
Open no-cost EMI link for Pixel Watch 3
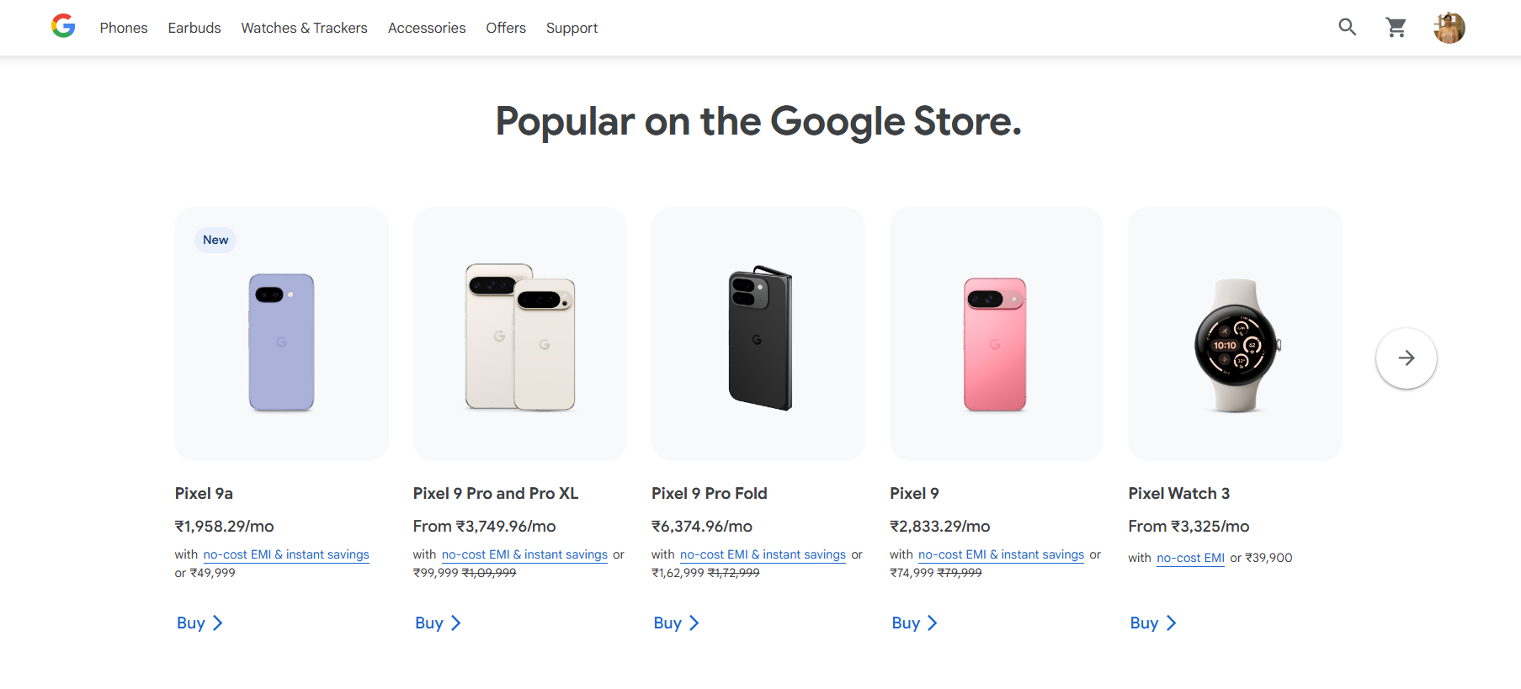tap(1189, 558)
